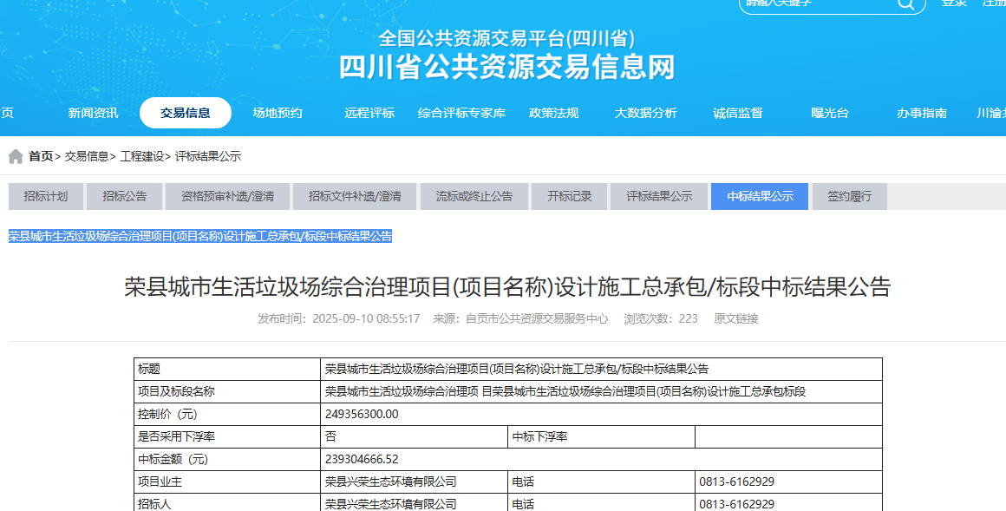Click 工程建设 in the breadcrumb

(141, 157)
